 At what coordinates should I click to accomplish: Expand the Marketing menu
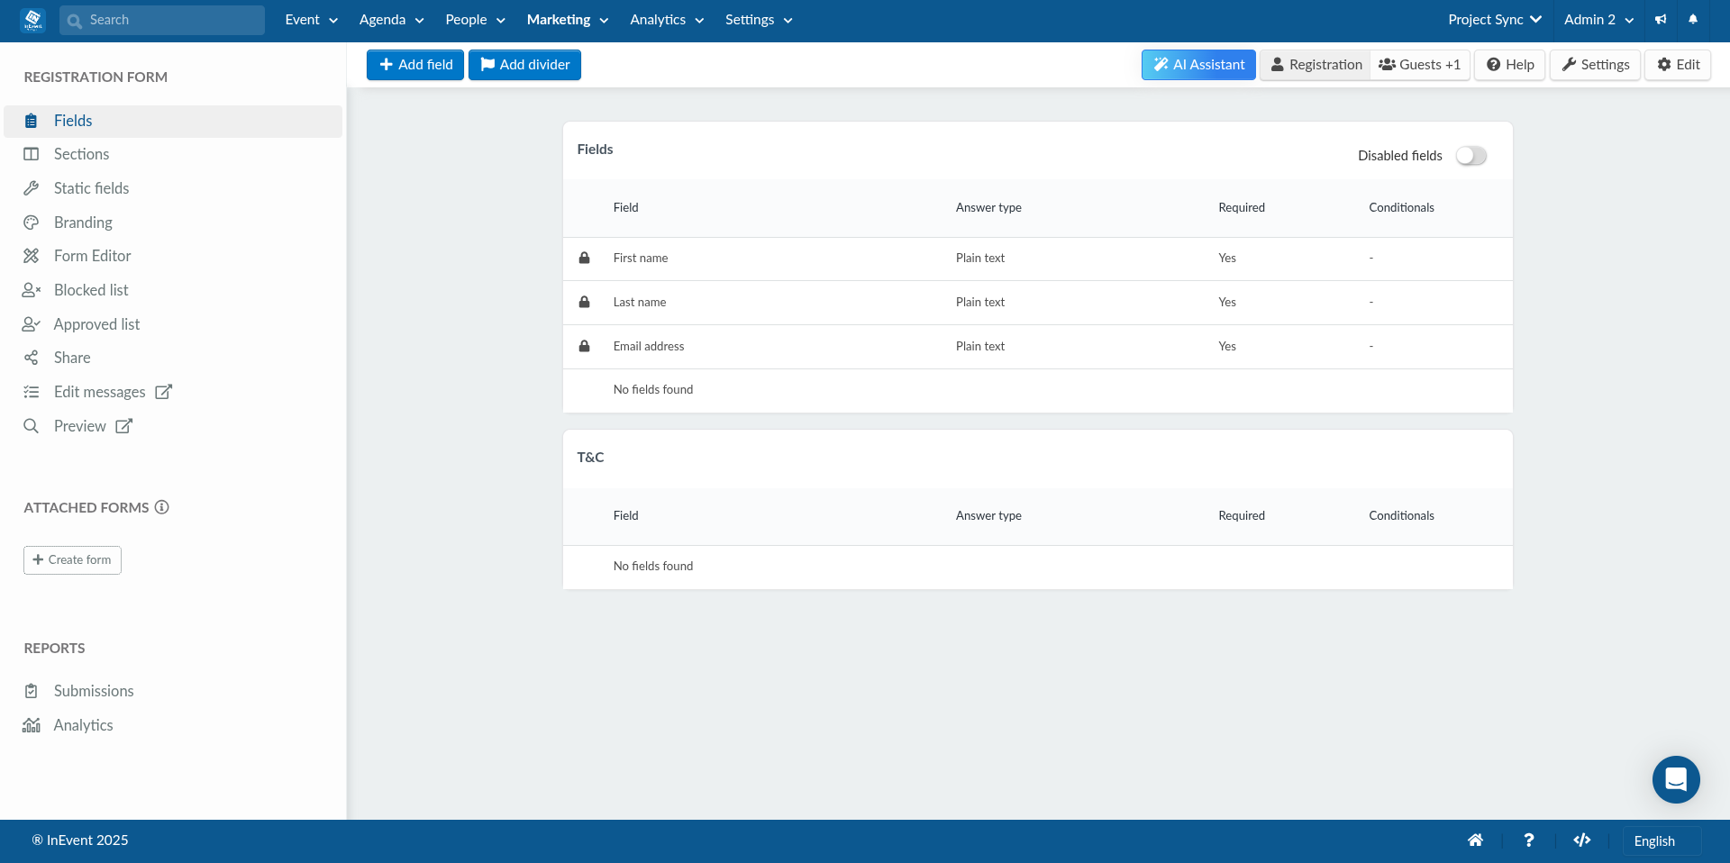click(x=566, y=19)
